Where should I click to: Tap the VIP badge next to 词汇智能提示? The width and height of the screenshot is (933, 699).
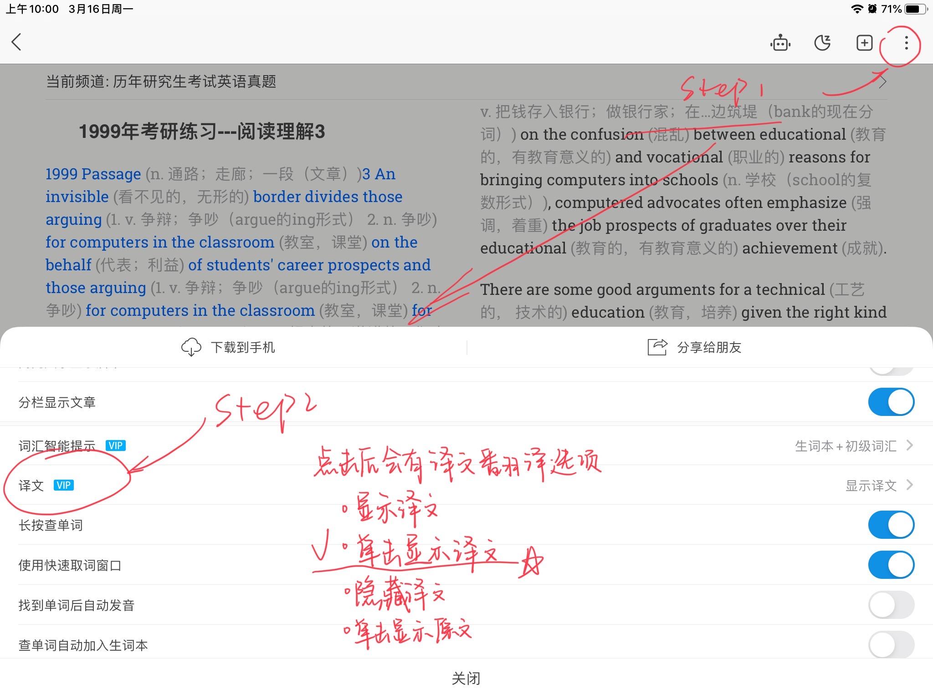[116, 446]
